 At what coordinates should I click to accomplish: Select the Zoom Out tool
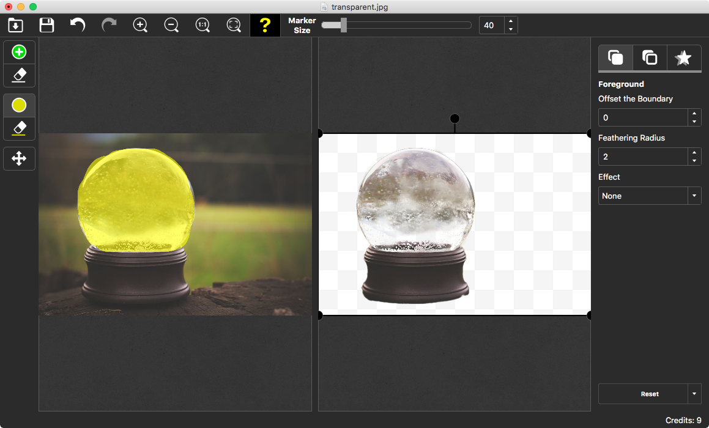click(x=171, y=25)
